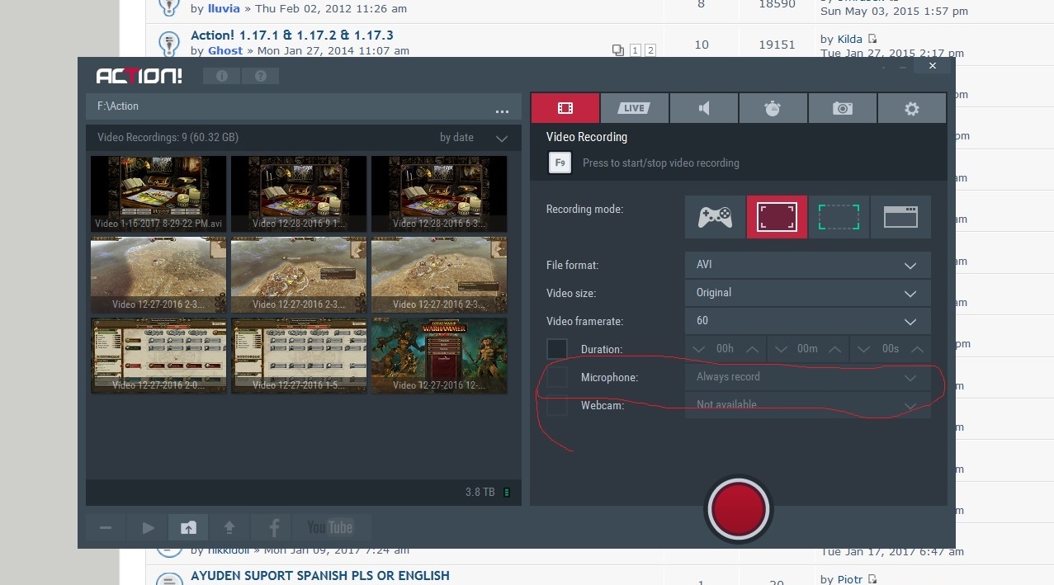Click the upload arrow icon
1054x585 pixels.
(229, 527)
